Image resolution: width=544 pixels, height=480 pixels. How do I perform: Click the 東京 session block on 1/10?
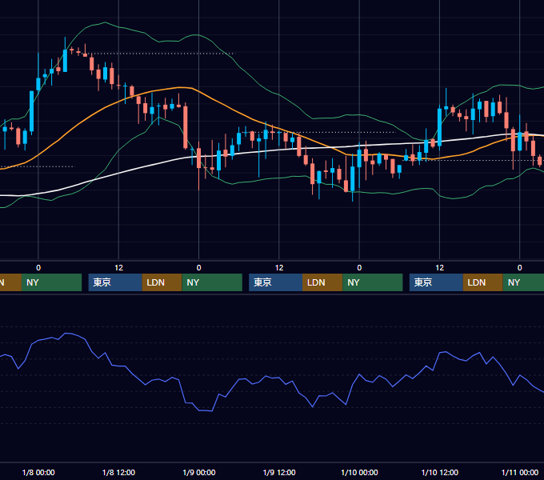coord(436,282)
